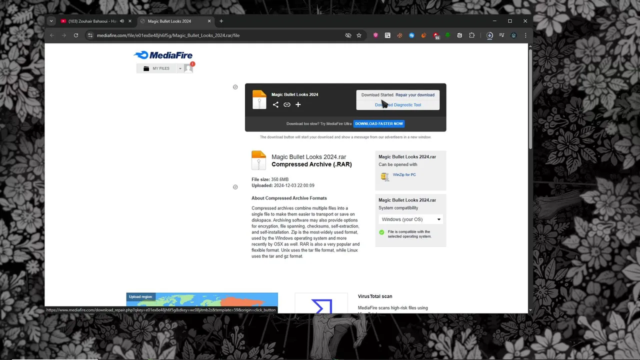Open the Chrome profile avatar

click(x=513, y=35)
